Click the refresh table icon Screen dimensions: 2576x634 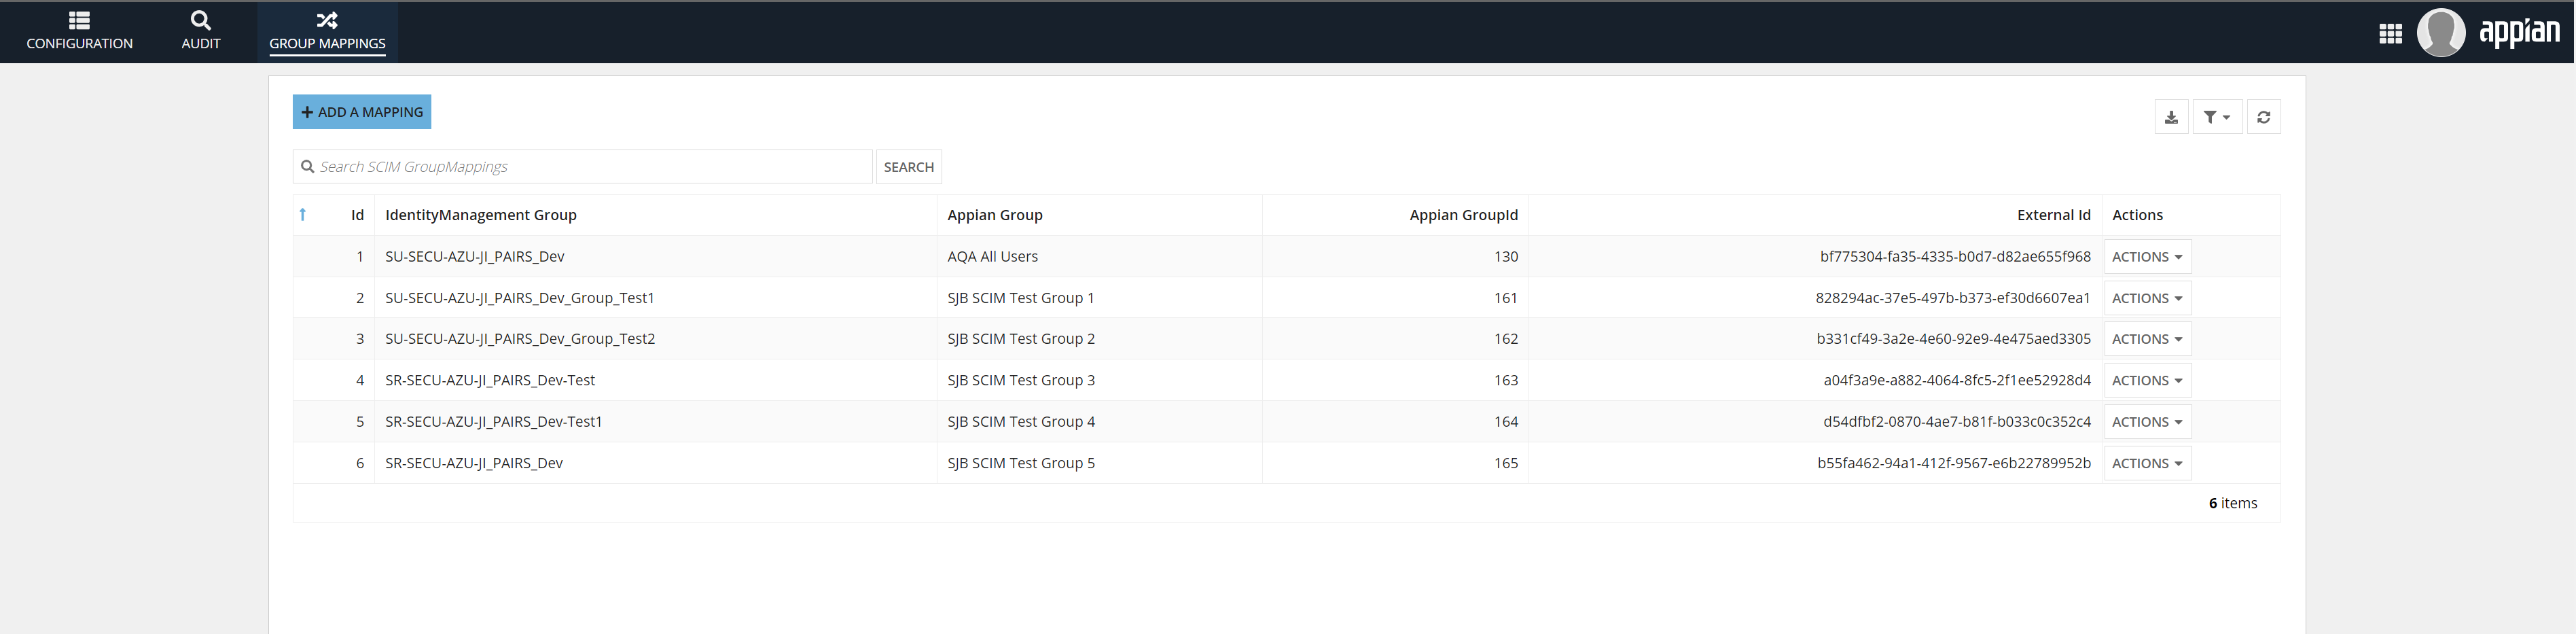pos(2263,117)
